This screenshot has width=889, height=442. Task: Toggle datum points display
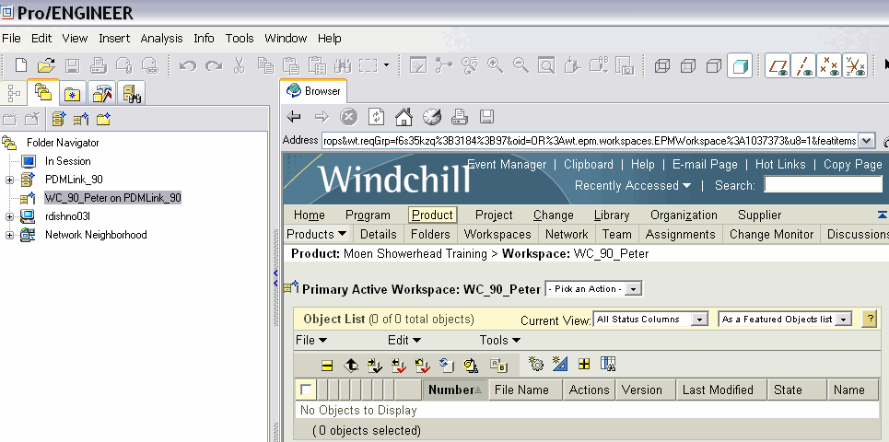829,65
